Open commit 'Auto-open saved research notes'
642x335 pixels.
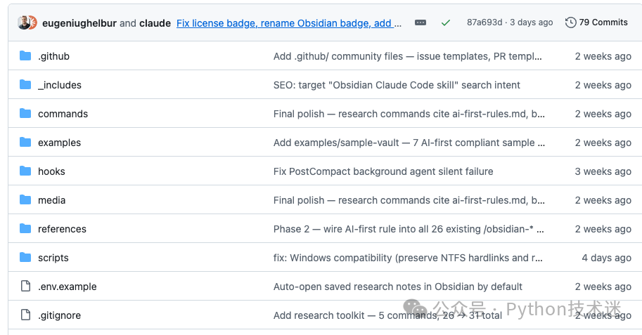click(x=398, y=287)
